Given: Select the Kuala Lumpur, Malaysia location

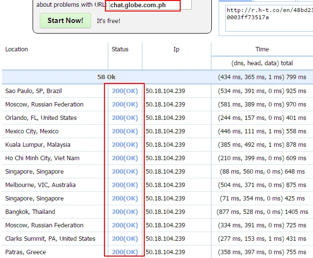Looking at the screenshot, I should (38, 144).
